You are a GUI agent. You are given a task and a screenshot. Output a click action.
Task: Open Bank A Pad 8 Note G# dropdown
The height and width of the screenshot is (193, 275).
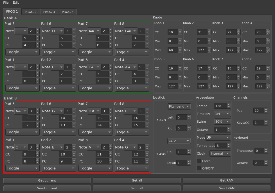(131, 31)
